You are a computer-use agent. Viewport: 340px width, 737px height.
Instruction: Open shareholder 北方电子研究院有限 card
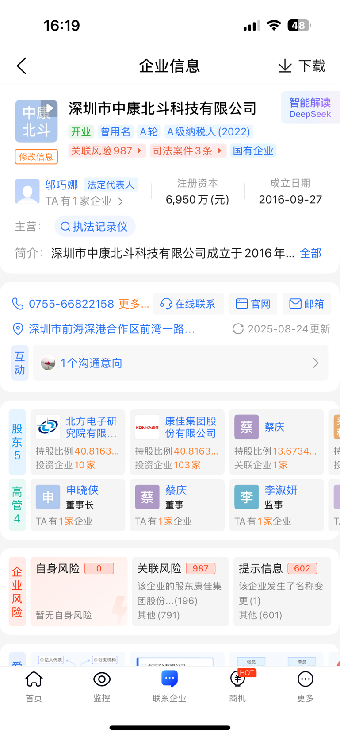(x=78, y=442)
